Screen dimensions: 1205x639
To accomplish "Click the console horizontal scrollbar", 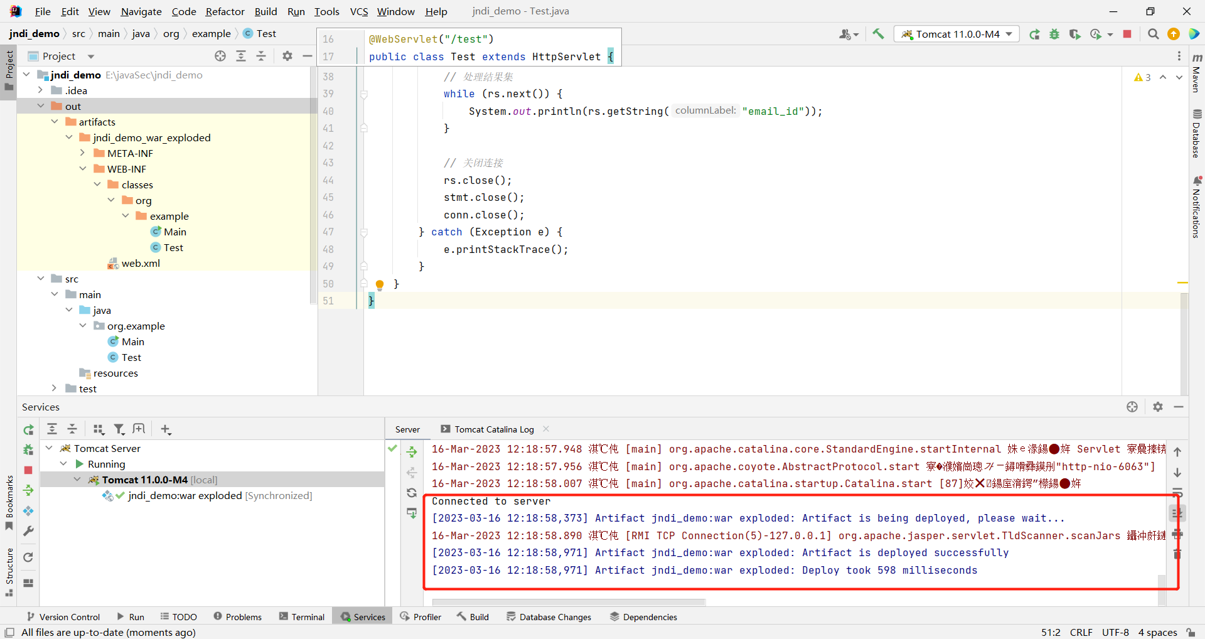I will click(x=568, y=602).
